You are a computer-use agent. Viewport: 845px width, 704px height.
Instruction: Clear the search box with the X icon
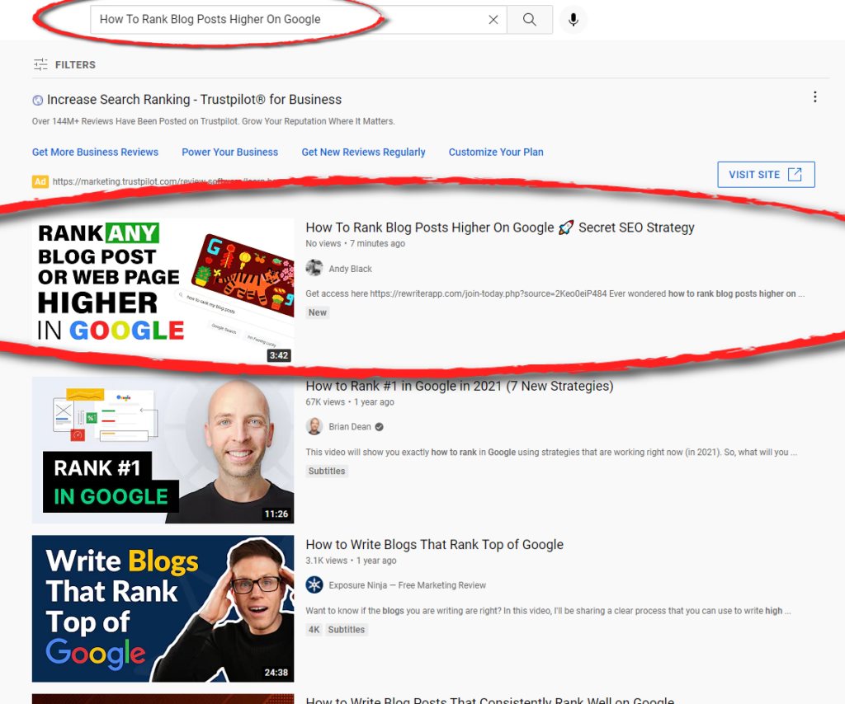(493, 20)
